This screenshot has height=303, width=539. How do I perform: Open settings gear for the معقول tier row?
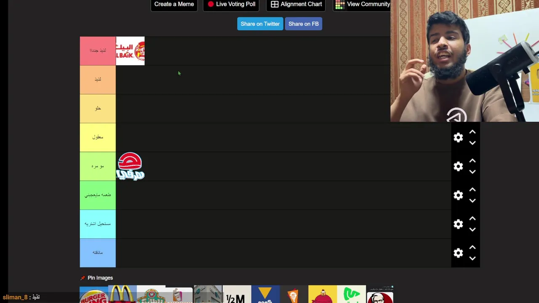[x=458, y=137]
